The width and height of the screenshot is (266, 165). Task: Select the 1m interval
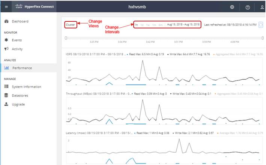tap(154, 25)
